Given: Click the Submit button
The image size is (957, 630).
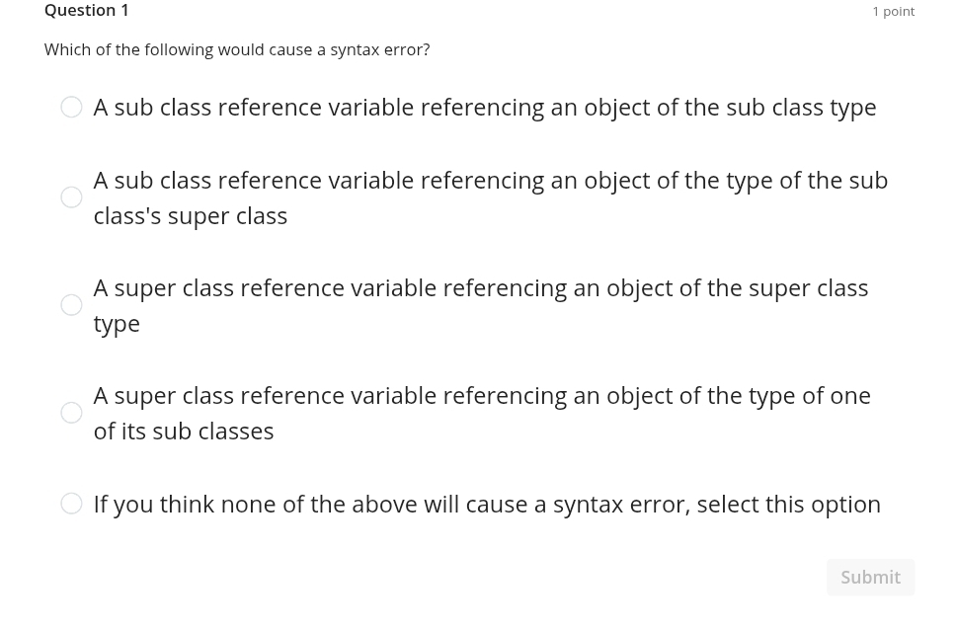Looking at the screenshot, I should click(x=870, y=577).
